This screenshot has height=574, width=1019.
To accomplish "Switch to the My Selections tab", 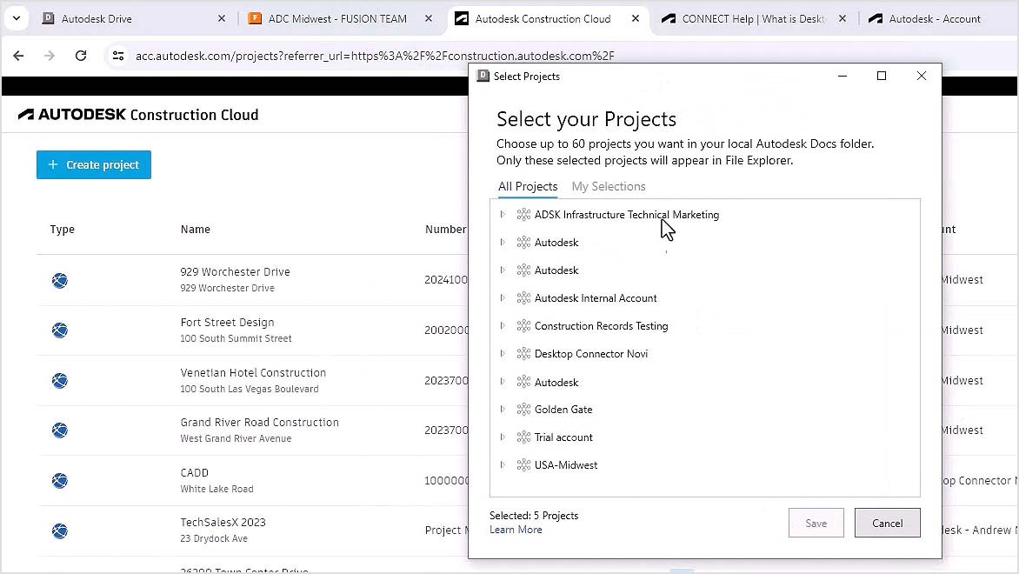I will coord(609,187).
